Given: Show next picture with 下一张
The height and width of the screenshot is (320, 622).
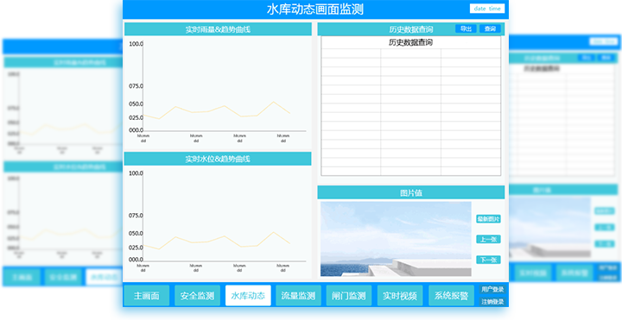Looking at the screenshot, I should click(x=488, y=260).
